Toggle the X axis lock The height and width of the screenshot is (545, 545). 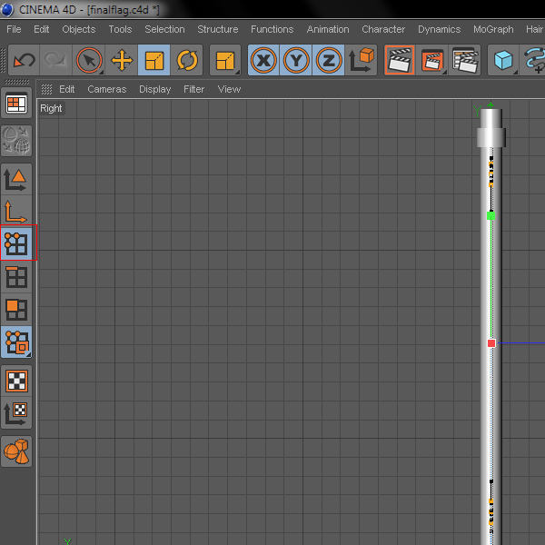point(263,60)
